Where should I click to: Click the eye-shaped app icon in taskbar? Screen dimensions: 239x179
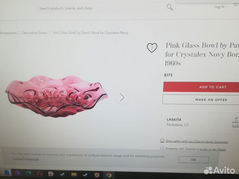pos(97,175)
